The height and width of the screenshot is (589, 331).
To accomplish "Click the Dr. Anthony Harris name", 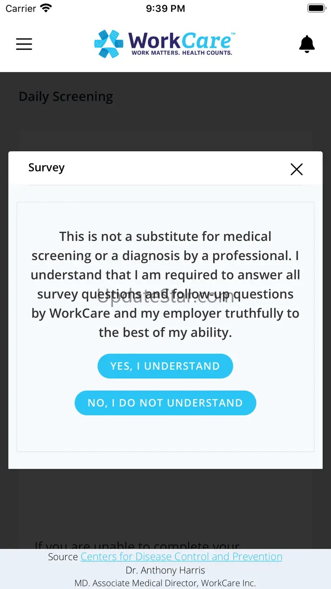I will (x=165, y=570).
